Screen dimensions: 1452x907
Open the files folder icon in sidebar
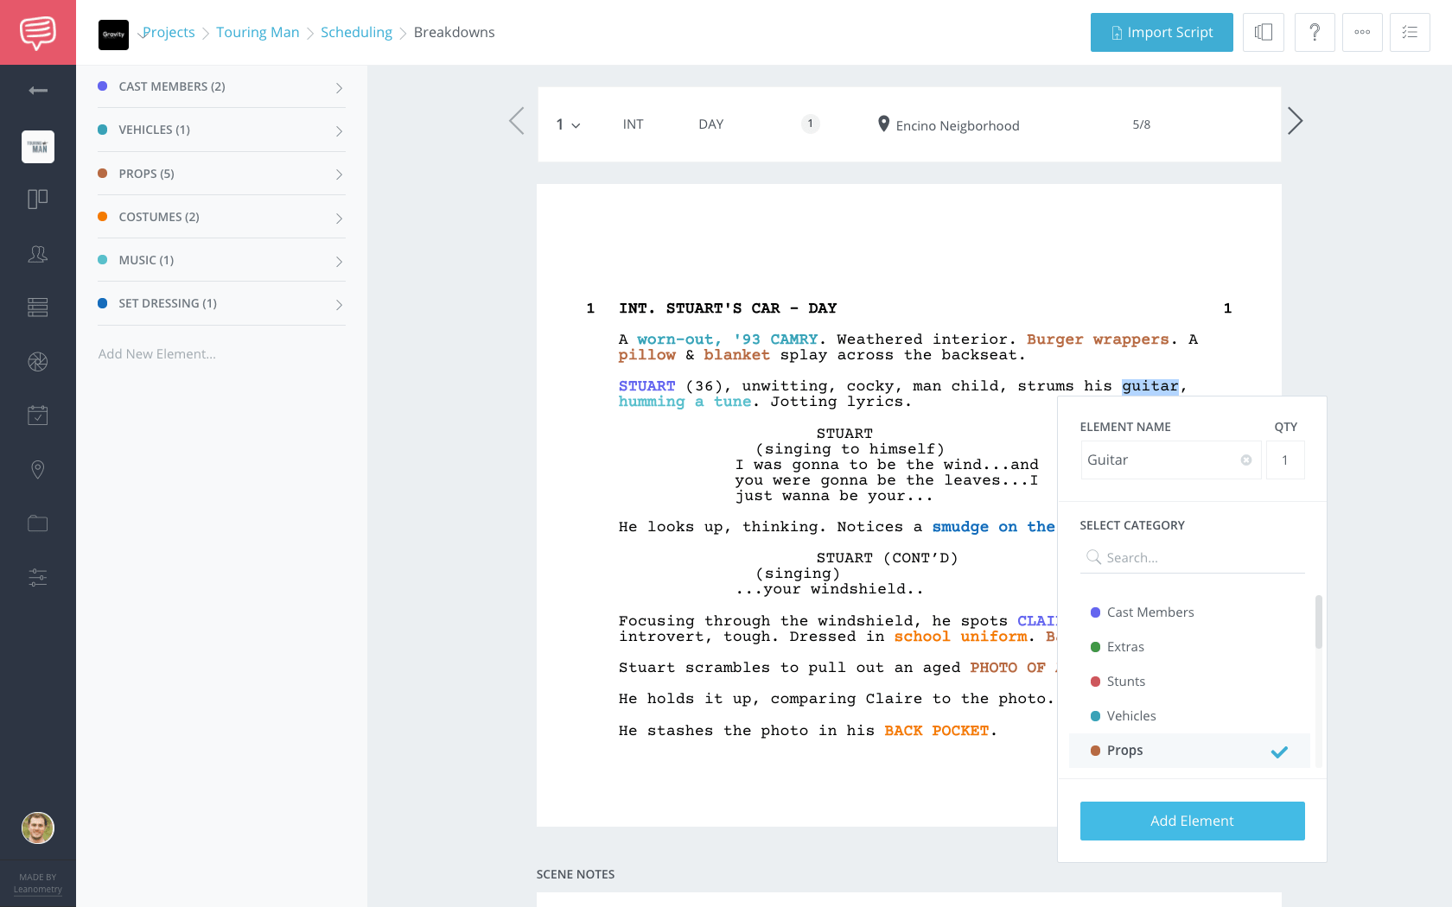tap(38, 523)
